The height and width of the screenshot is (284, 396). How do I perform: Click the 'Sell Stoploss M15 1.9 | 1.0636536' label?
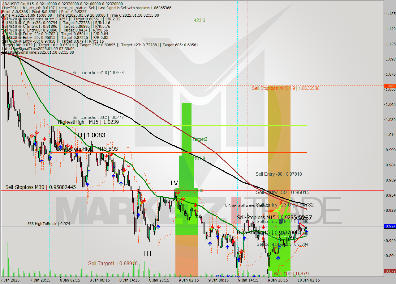286,88
